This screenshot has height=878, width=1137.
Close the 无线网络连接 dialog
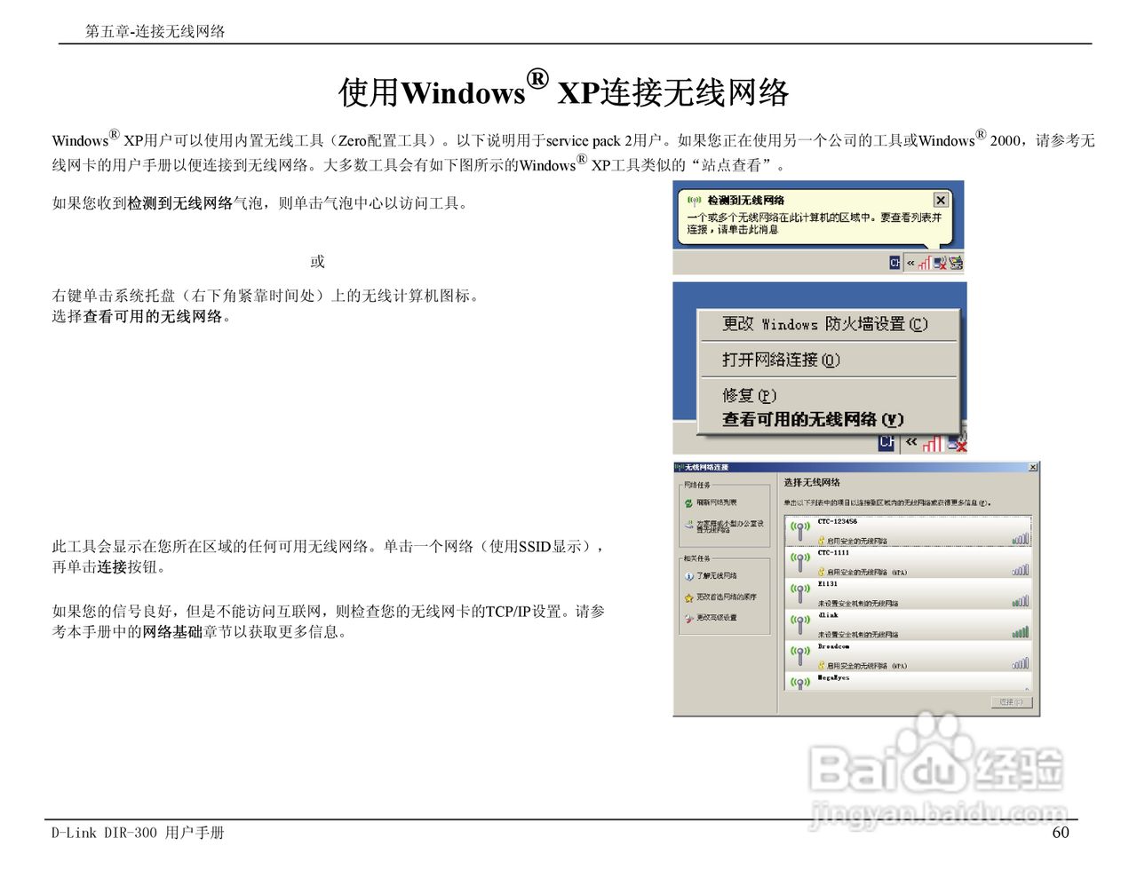point(1033,467)
